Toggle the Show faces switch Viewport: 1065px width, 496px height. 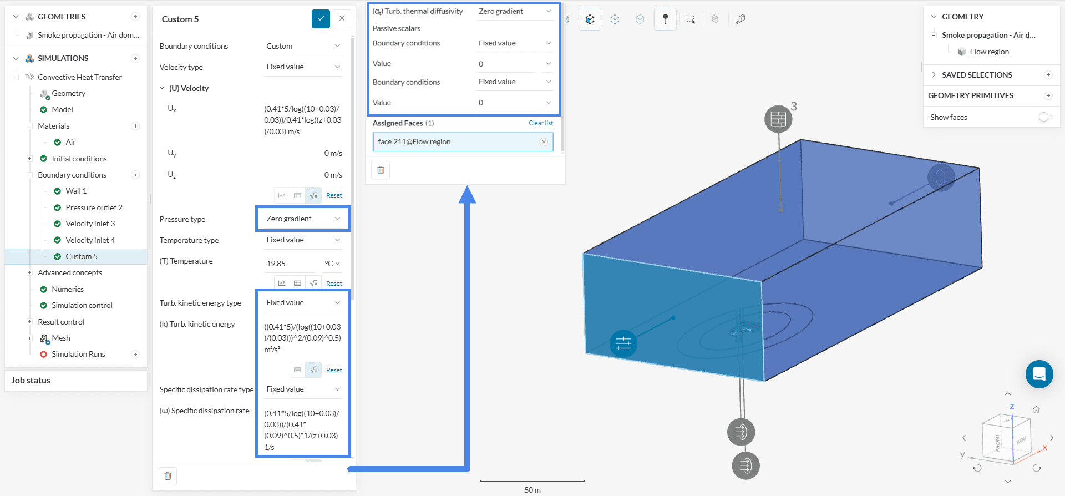[1045, 117]
